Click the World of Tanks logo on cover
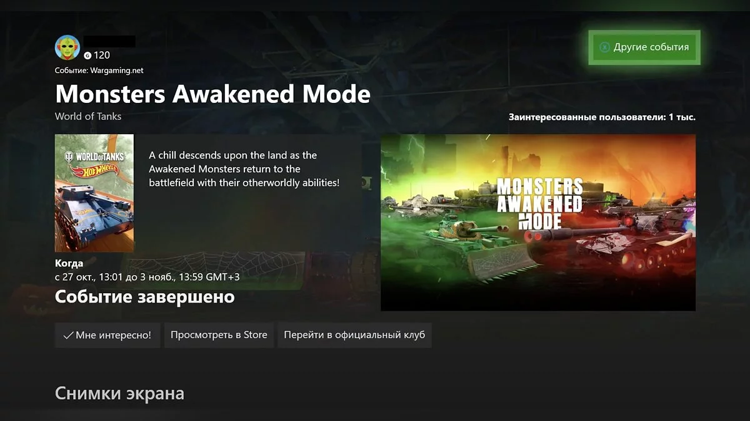750x421 pixels. tap(94, 157)
